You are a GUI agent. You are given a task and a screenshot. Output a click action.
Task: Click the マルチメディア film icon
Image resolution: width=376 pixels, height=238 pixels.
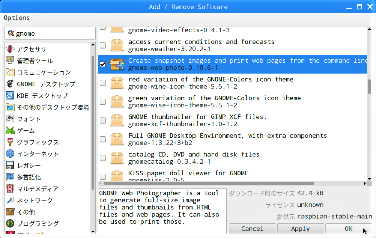(x=10, y=188)
